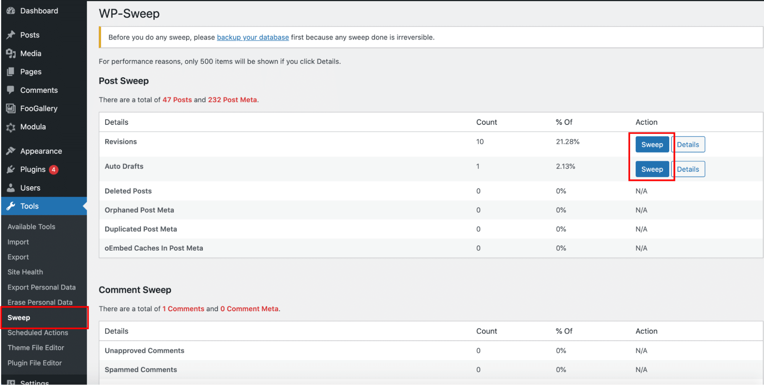The image size is (764, 385).
Task: Click the FooGallery image icon
Action: click(11, 108)
